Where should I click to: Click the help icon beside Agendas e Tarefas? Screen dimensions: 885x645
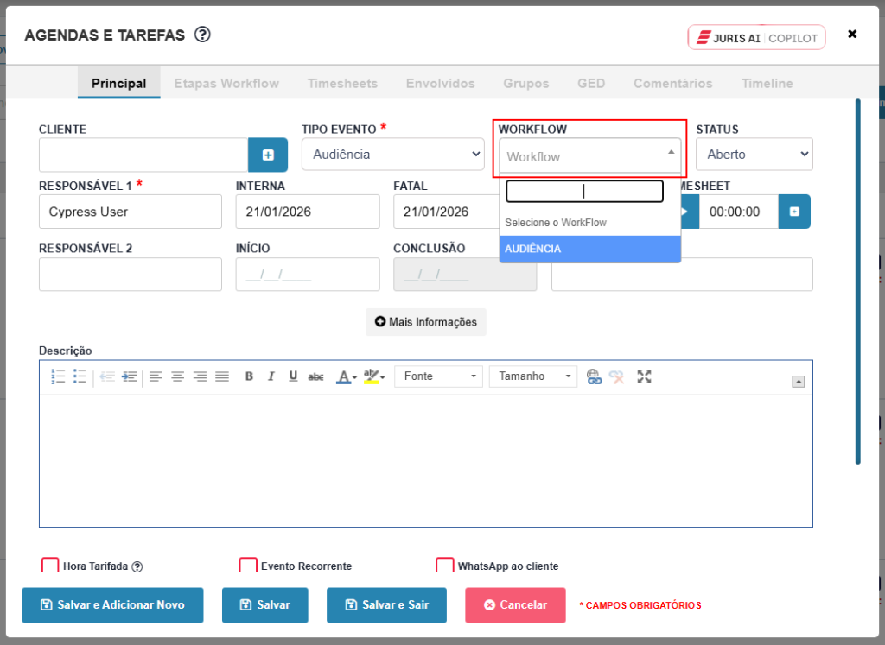coord(202,35)
